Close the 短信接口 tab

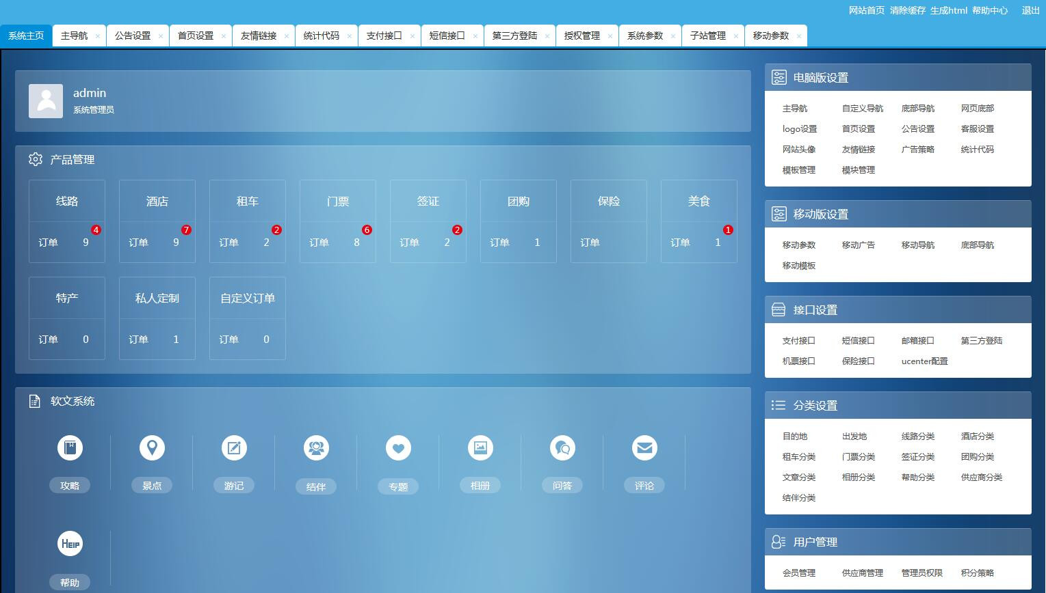click(x=475, y=36)
